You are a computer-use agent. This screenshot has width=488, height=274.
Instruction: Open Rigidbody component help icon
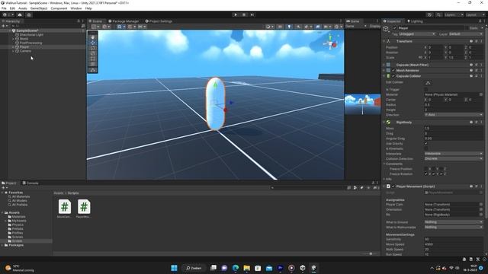[471, 122]
